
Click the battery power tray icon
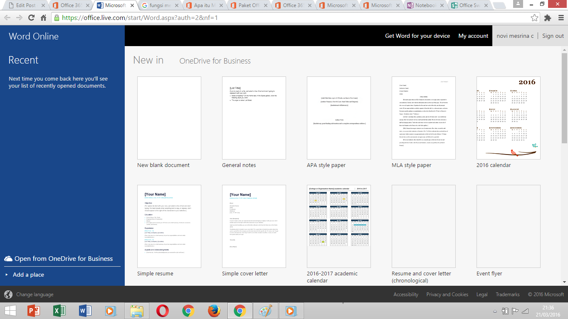[506, 311]
